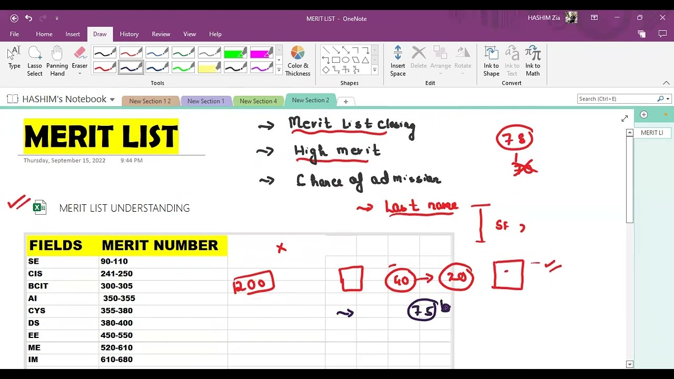The width and height of the screenshot is (674, 379).
Task: Switch to the New Section 4 tab
Action: [258, 101]
